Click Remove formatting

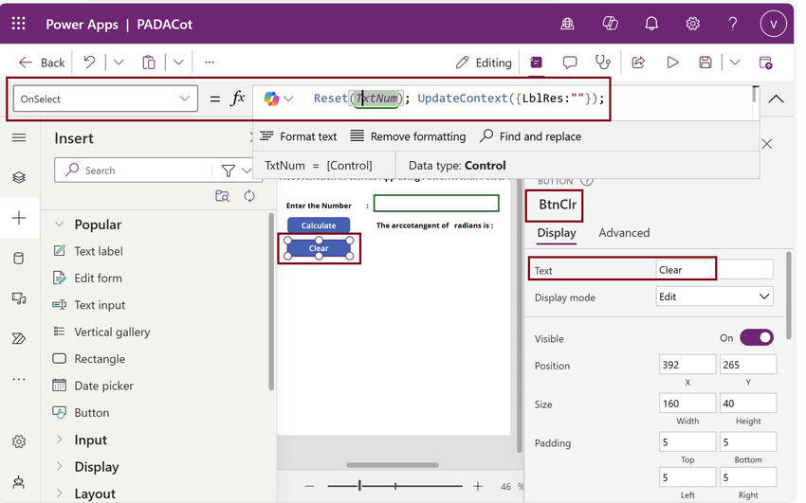pyautogui.click(x=408, y=136)
